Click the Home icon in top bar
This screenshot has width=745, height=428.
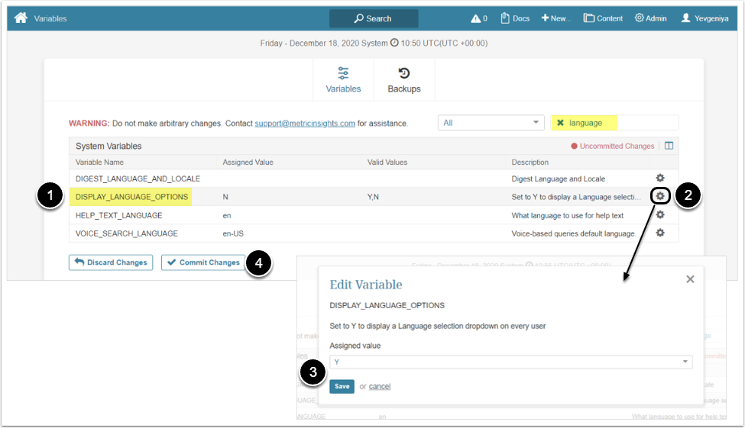click(x=21, y=18)
